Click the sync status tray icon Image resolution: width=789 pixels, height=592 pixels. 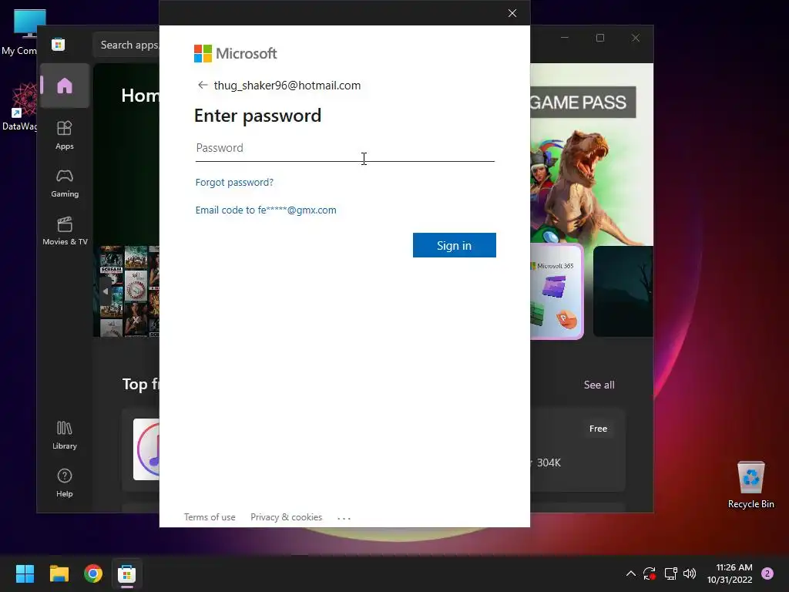650,573
